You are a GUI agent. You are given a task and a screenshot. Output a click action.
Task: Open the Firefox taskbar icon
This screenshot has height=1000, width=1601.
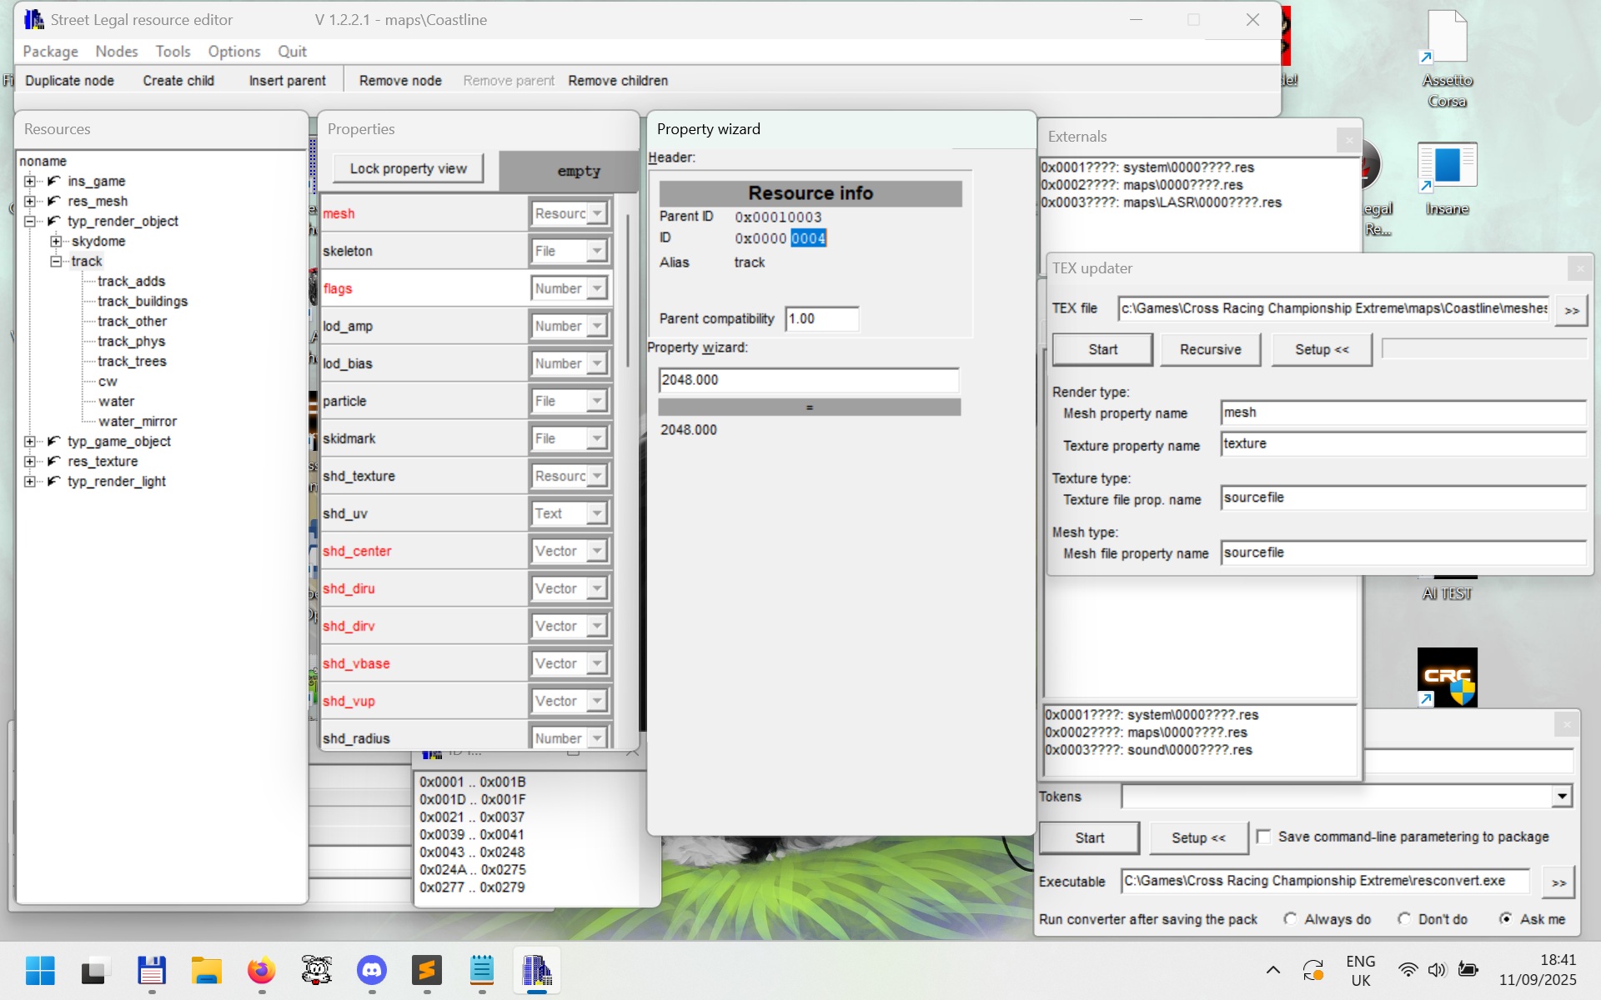click(x=261, y=971)
